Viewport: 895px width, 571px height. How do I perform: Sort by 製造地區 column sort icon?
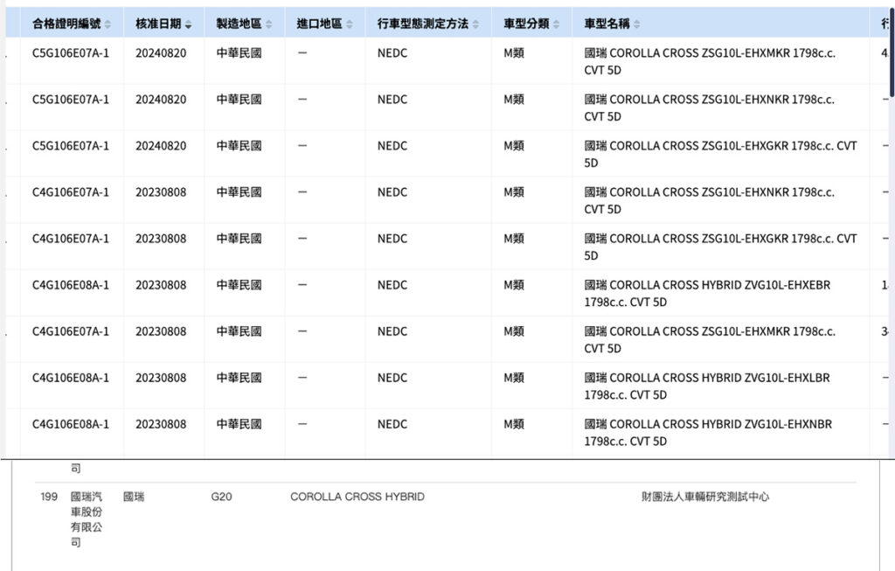tap(269, 24)
